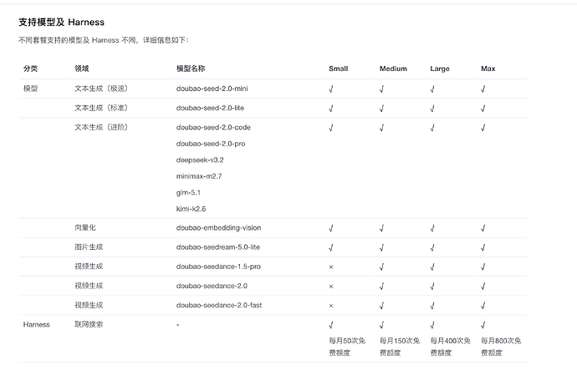
Task: Click Large checkmark for doubao-seed-2.0-code
Action: [x=432, y=128]
